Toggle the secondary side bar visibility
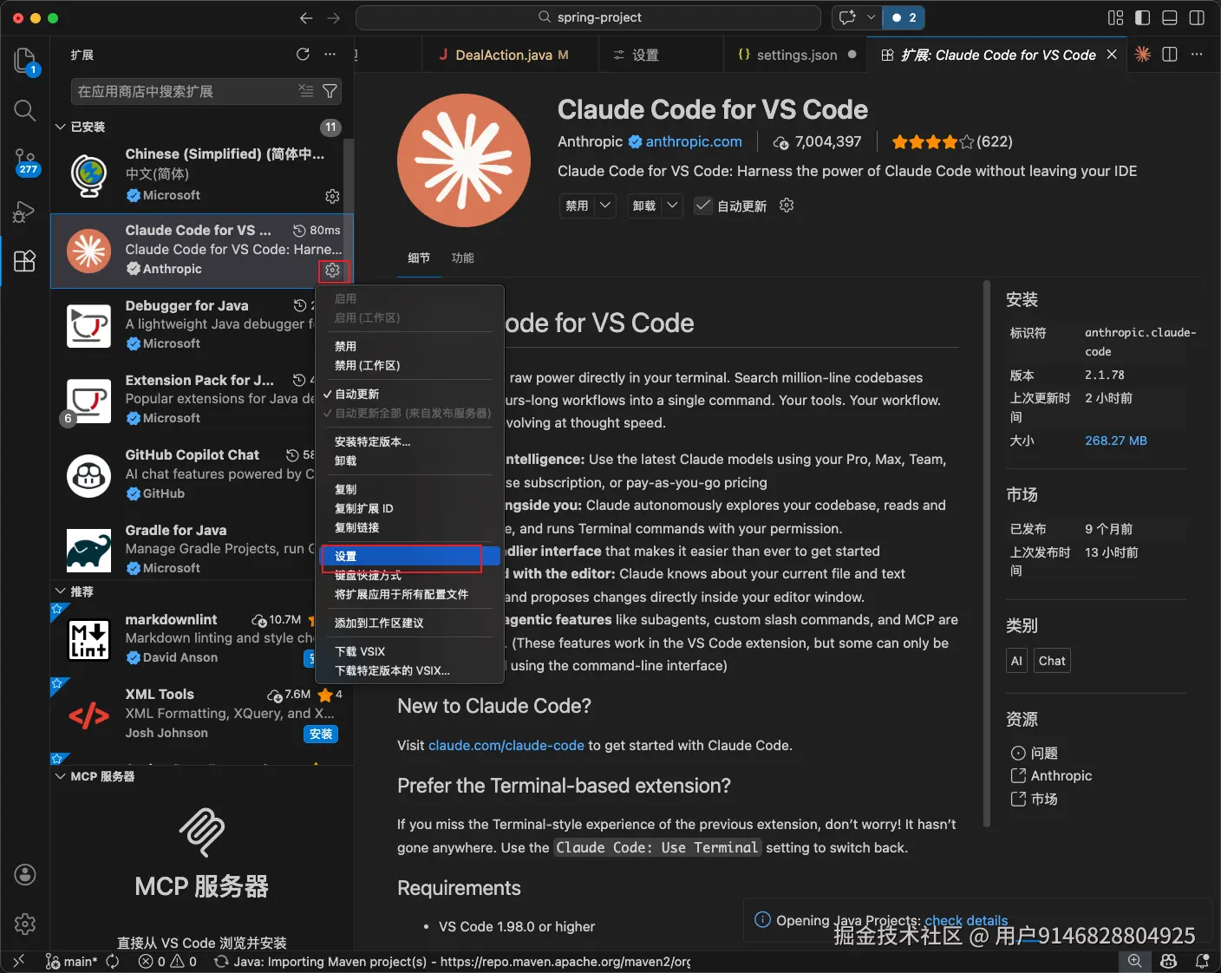 coord(1197,17)
